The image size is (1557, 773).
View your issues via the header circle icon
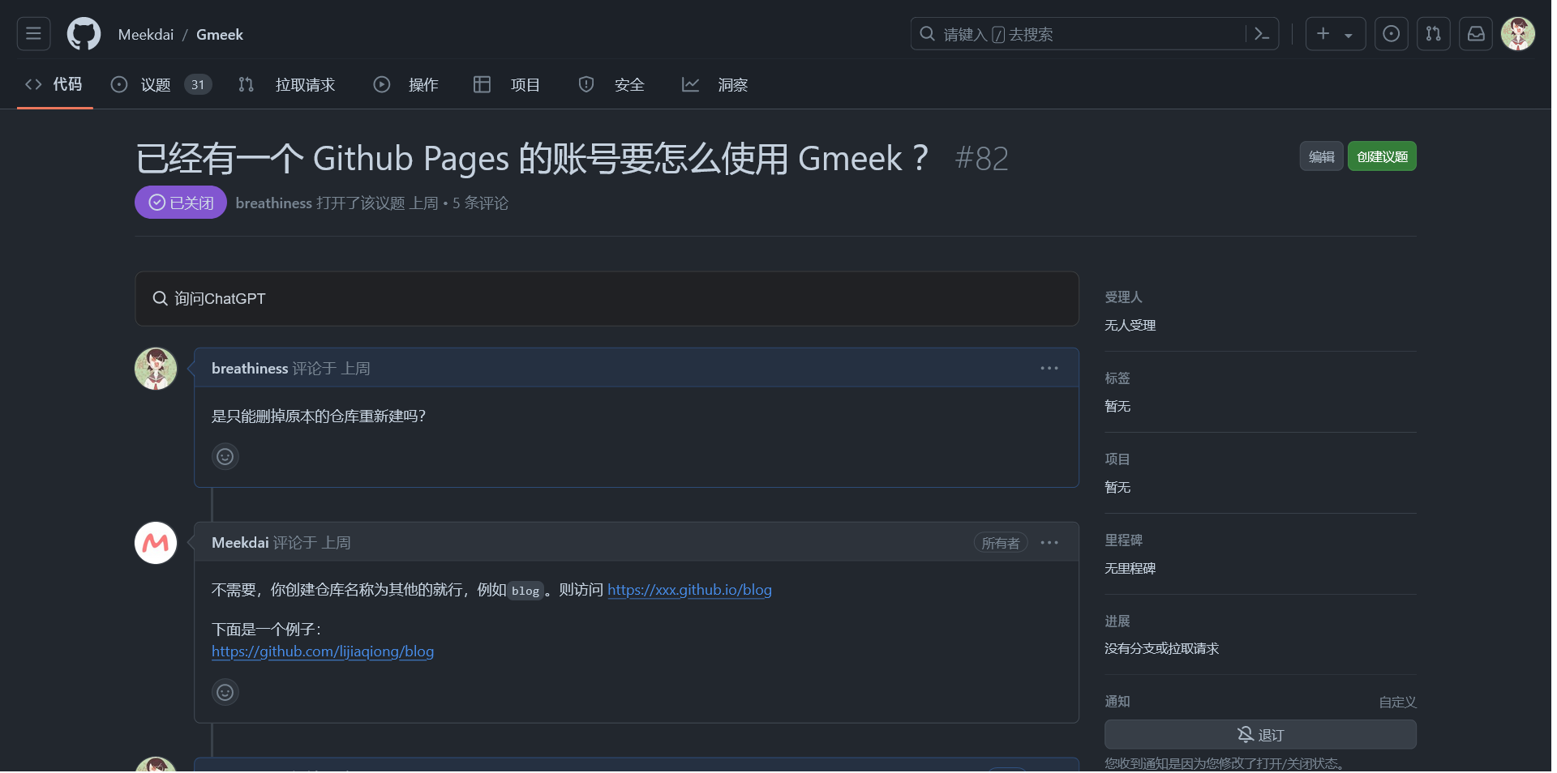[x=1391, y=33]
